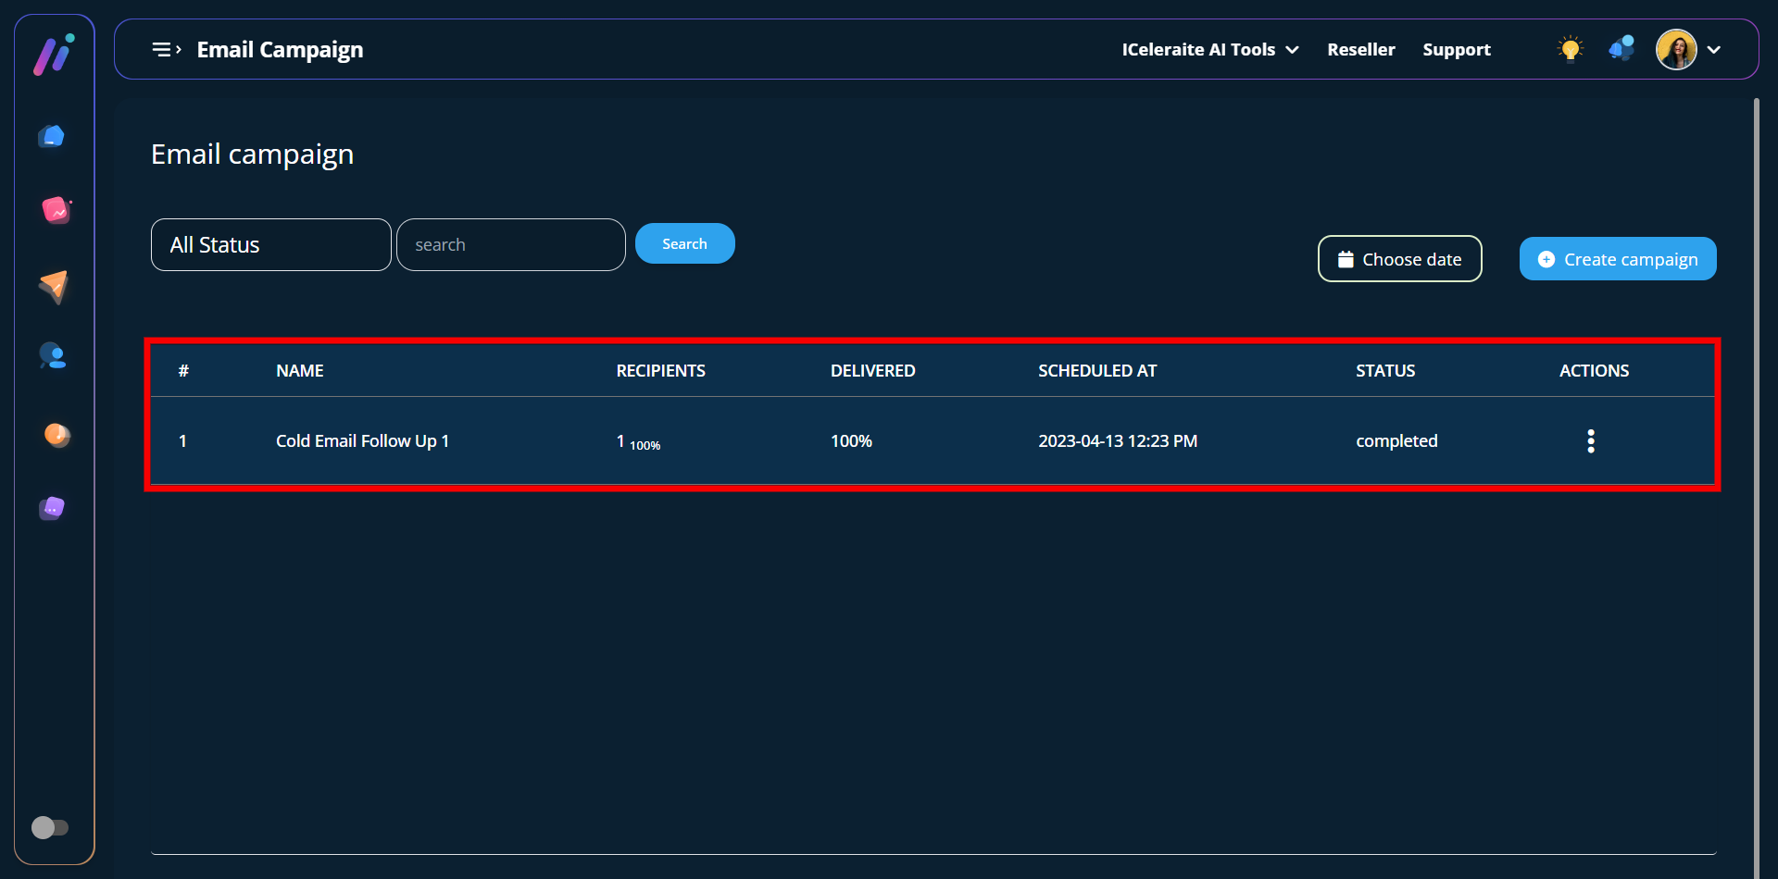The height and width of the screenshot is (879, 1778).
Task: Open the blue contact person sidebar icon
Action: click(53, 356)
